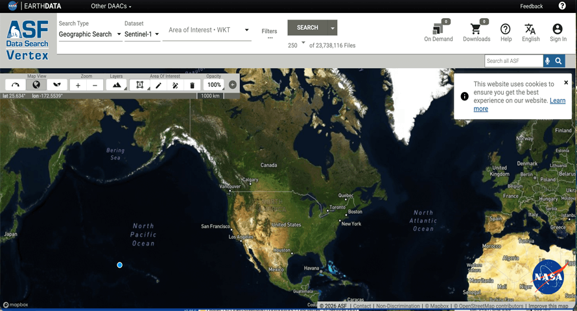This screenshot has width=577, height=311.
Task: Click the Bering Sea map label
Action: [x=115, y=154]
